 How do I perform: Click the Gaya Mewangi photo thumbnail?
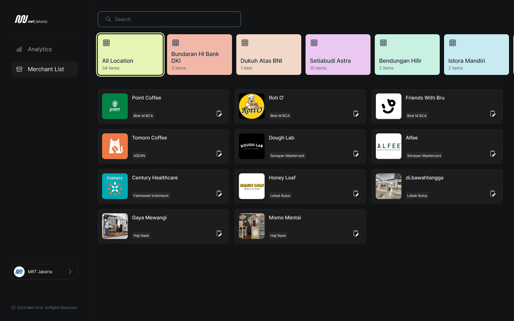coord(115,226)
